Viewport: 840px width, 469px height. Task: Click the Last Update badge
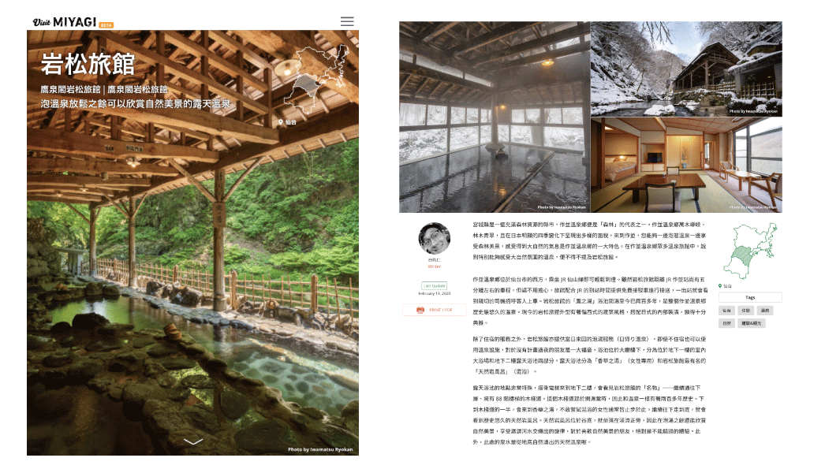coord(434,285)
